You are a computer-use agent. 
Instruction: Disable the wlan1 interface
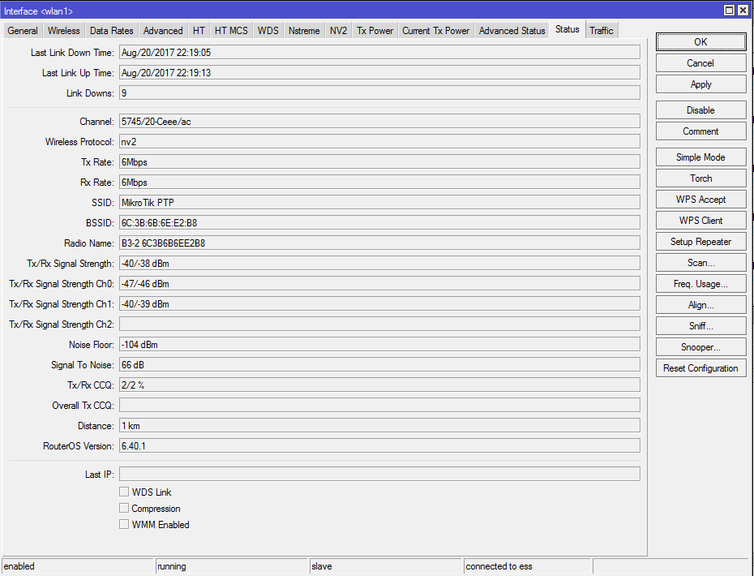click(x=700, y=110)
